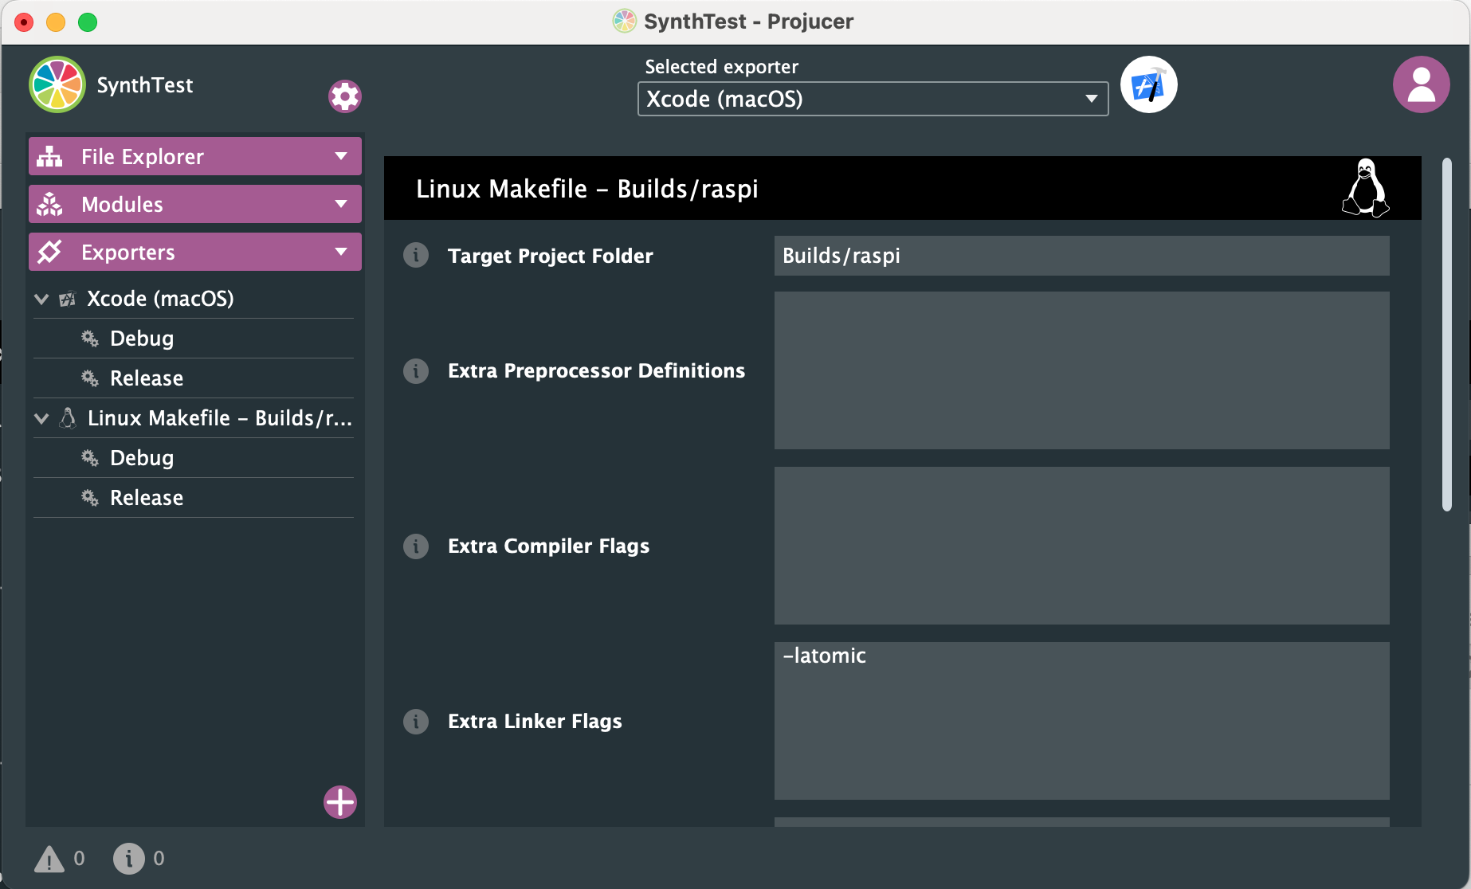
Task: Click the JUCE logo next to SynthTest
Action: coord(57,84)
